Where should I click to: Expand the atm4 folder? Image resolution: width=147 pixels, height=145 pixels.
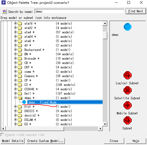(15, 32)
